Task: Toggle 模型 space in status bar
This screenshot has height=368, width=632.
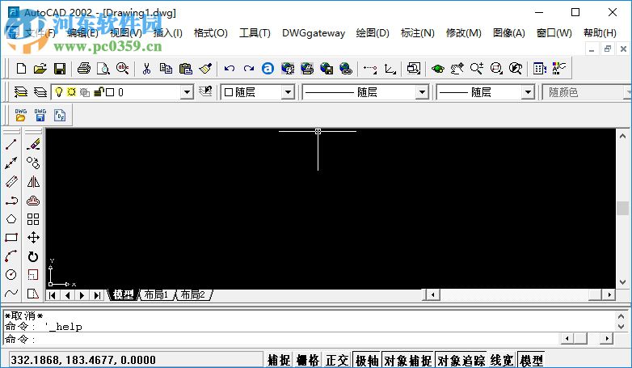Action: (x=531, y=360)
